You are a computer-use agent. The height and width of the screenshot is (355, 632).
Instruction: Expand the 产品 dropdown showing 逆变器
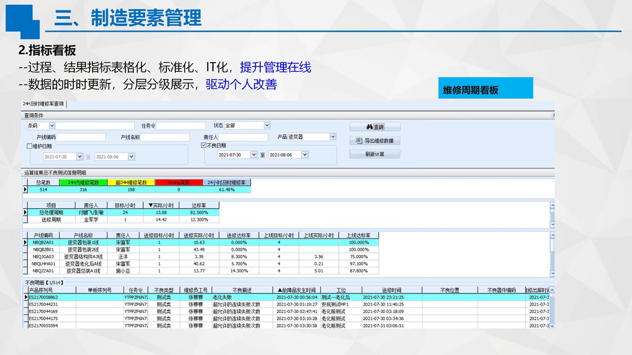[332, 137]
